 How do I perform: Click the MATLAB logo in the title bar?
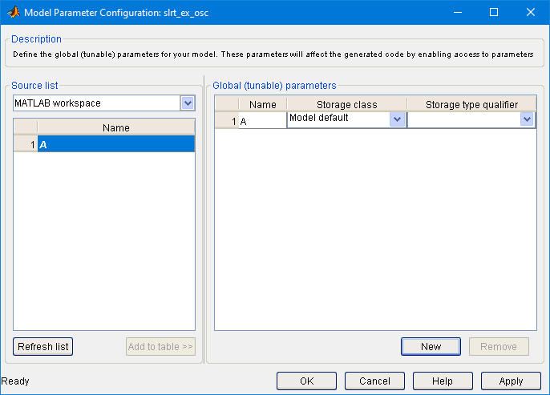pyautogui.click(x=13, y=12)
